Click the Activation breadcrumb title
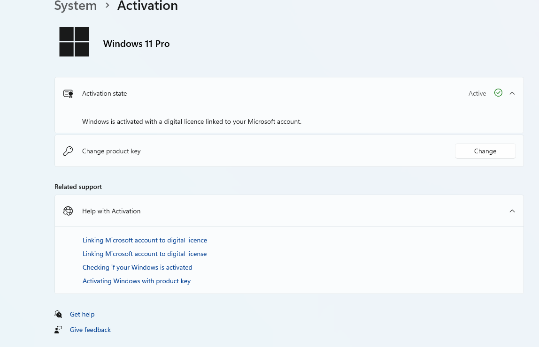539x347 pixels. [147, 6]
